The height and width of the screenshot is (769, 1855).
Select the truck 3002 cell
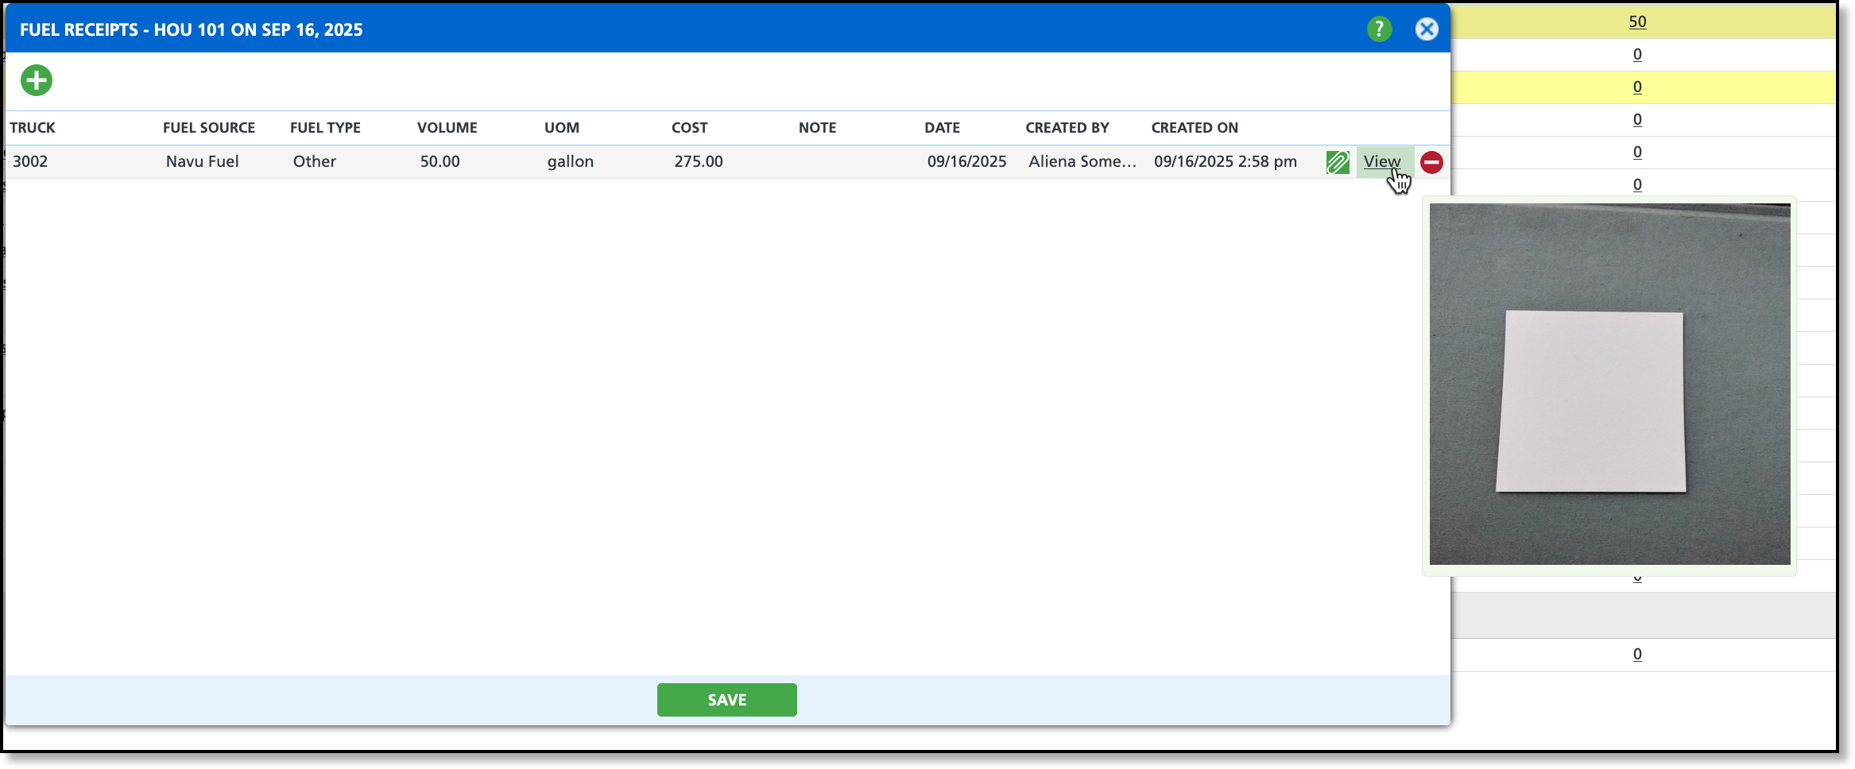(x=30, y=161)
